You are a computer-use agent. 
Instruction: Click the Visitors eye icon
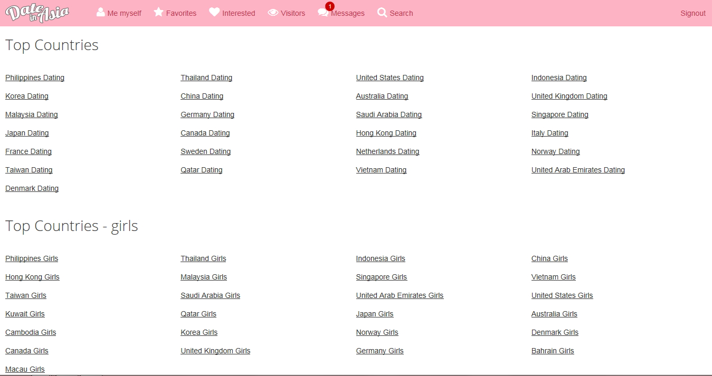273,13
